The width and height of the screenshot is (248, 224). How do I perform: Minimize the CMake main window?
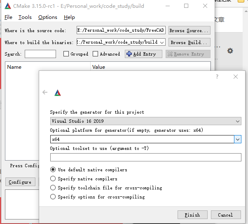coord(168,6)
